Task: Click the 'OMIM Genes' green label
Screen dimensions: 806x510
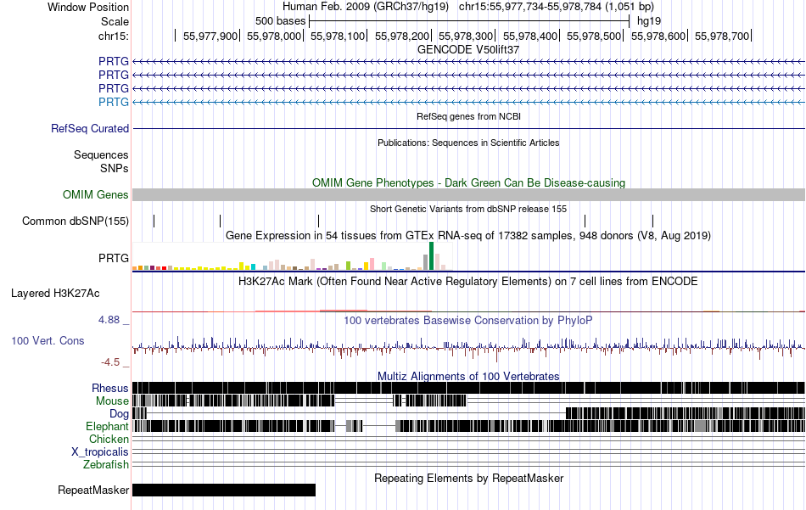Action: [x=96, y=195]
